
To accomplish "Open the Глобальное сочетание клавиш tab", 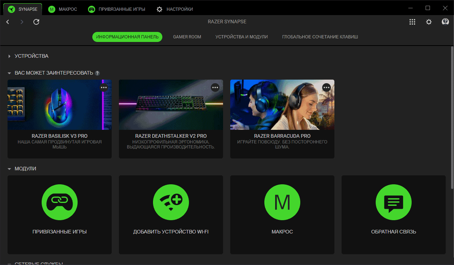I will pyautogui.click(x=320, y=37).
